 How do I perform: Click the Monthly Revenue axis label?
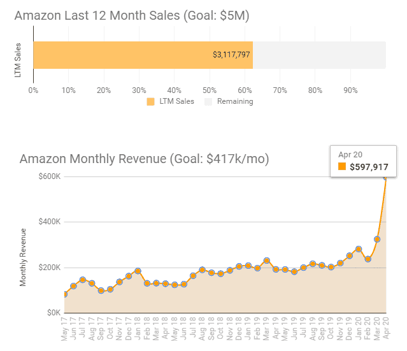click(x=24, y=256)
